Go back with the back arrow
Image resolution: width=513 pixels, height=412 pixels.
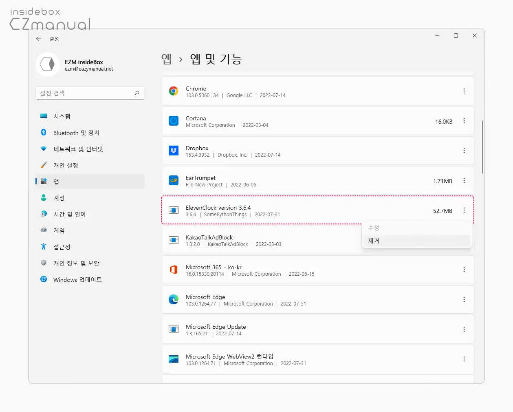39,39
